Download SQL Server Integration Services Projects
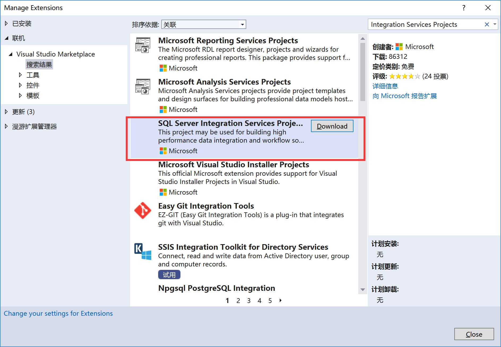 pos(332,126)
